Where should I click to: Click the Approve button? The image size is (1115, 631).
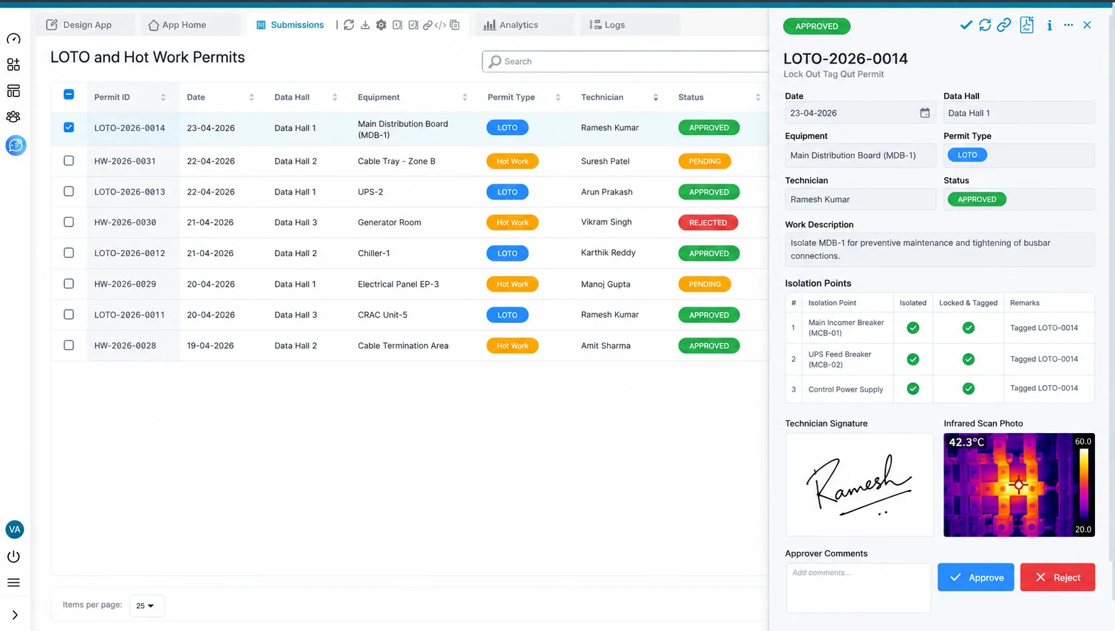(976, 578)
